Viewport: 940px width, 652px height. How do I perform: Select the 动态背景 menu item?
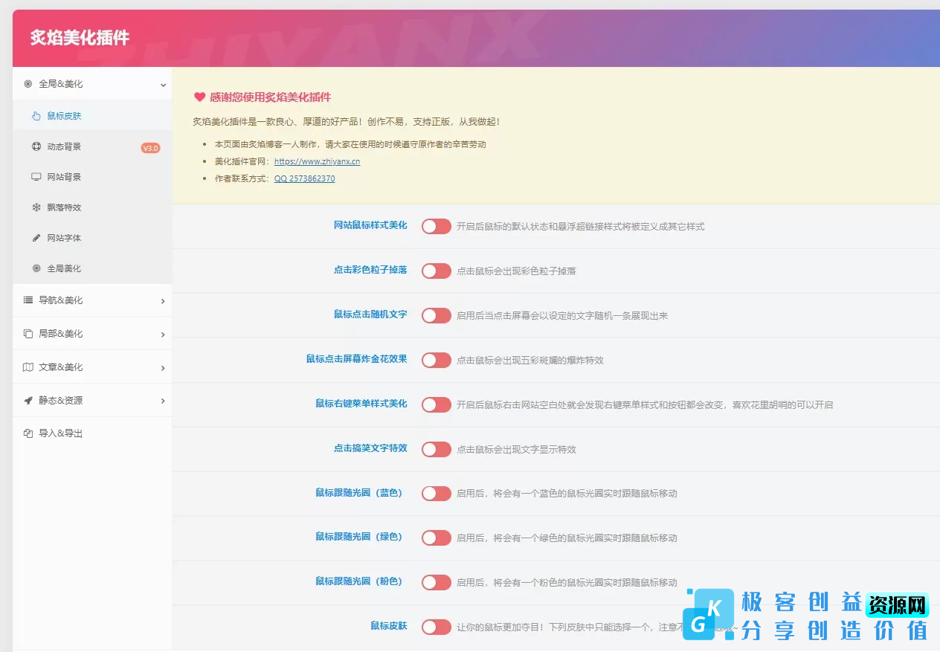click(64, 146)
